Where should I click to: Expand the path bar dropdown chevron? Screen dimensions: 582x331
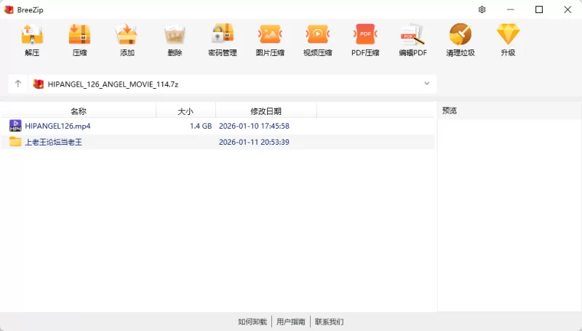pyautogui.click(x=427, y=84)
